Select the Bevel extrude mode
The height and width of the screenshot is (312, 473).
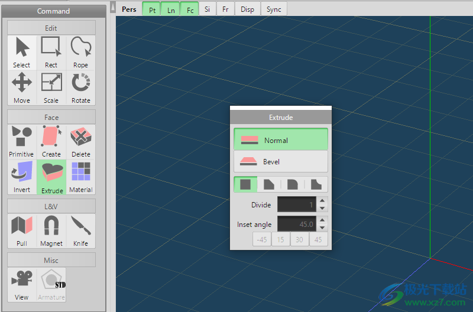tap(281, 161)
